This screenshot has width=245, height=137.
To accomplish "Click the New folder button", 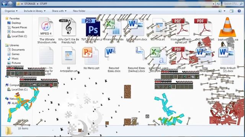I will pyautogui.click(x=79, y=11).
